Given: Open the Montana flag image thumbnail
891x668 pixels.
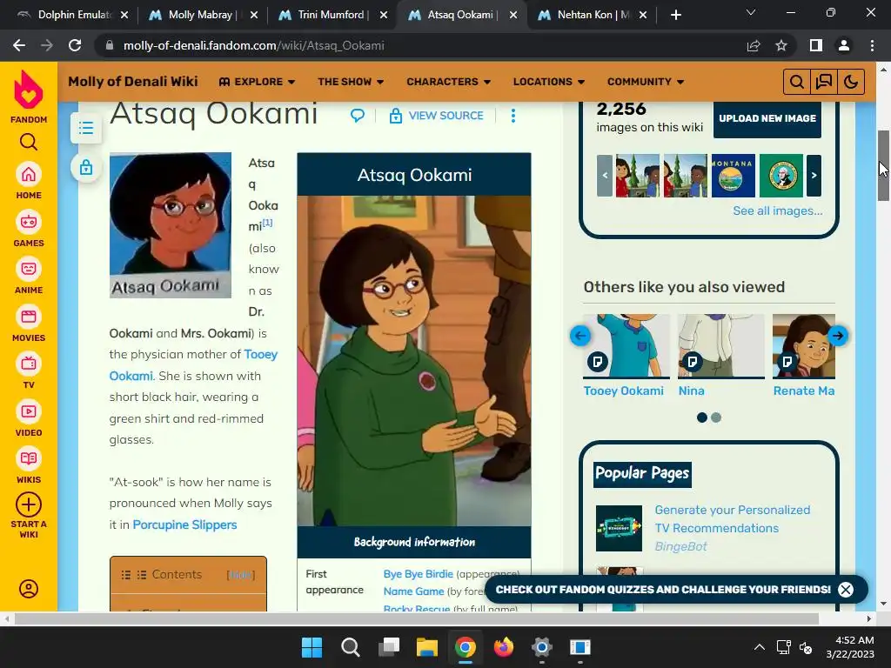Looking at the screenshot, I should [x=733, y=176].
